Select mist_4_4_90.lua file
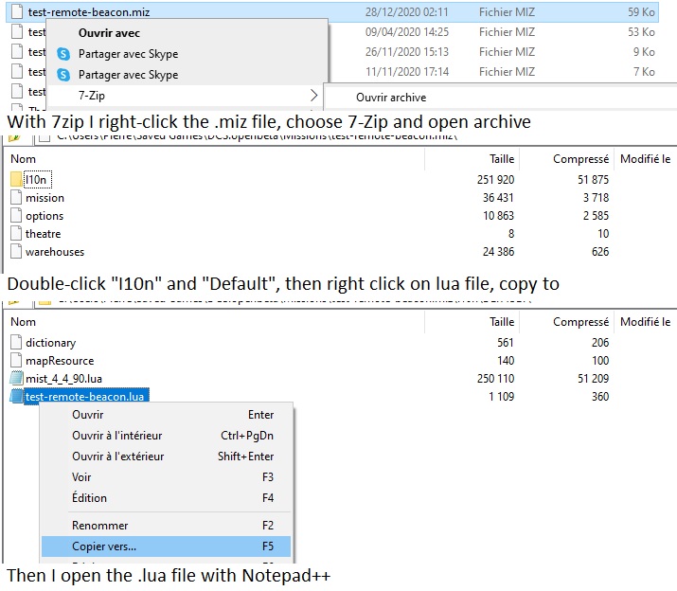 [63, 379]
